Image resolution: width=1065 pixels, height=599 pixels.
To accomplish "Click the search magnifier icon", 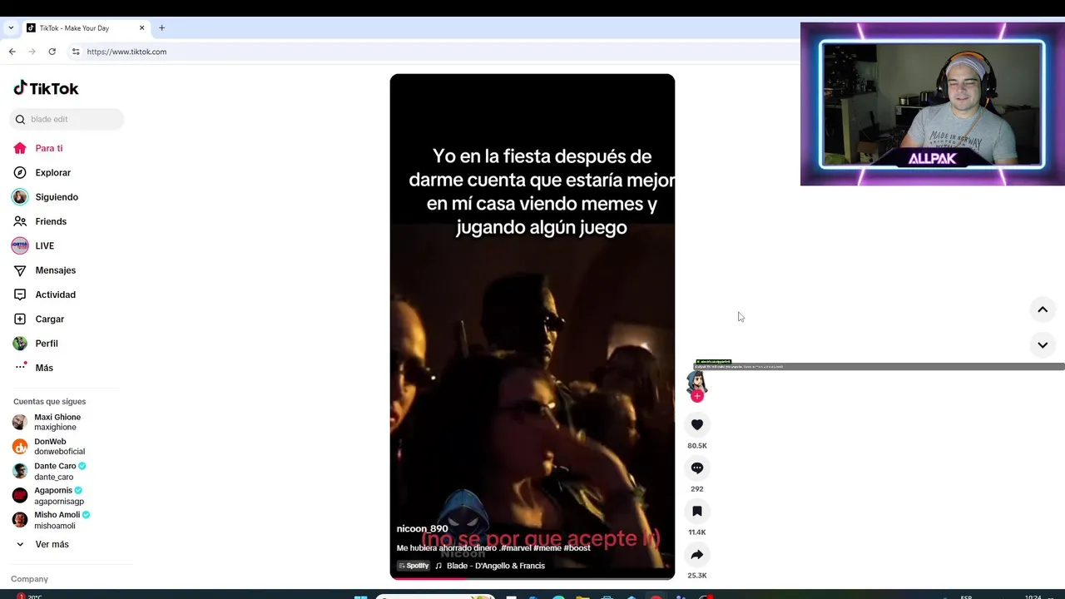I will 20,119.
